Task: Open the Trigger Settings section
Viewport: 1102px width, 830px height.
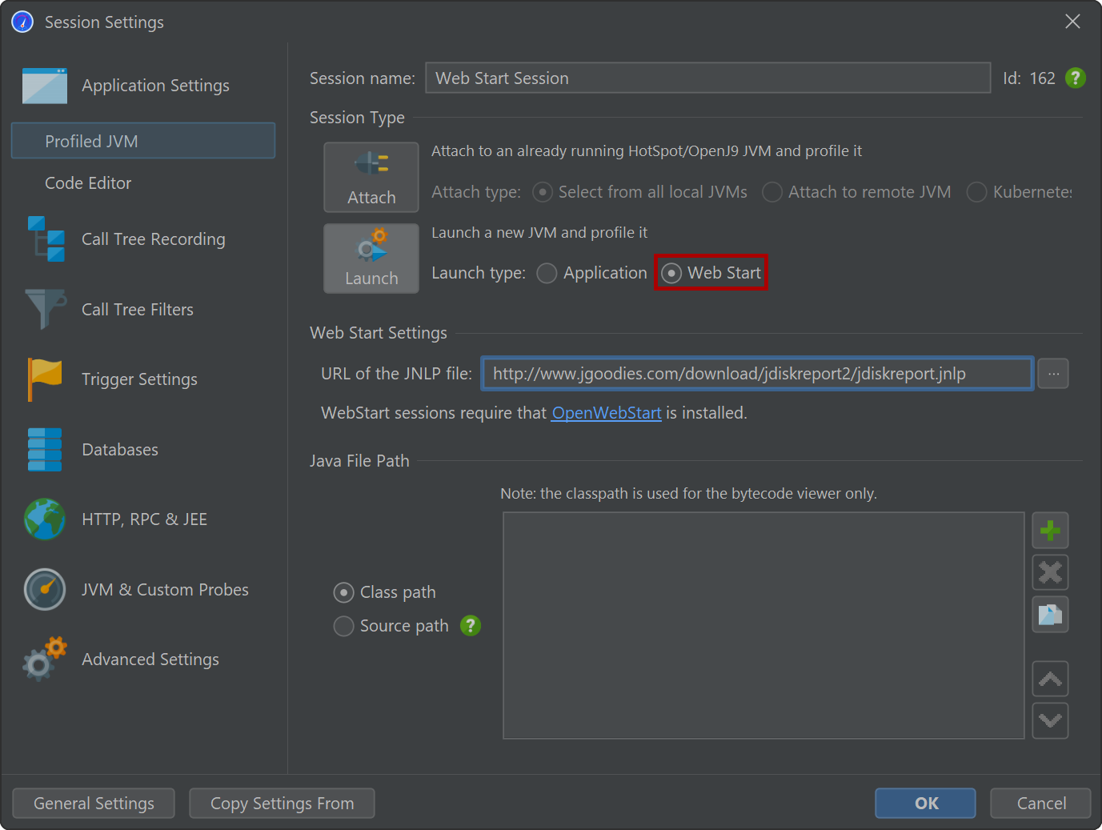Action: 139,379
